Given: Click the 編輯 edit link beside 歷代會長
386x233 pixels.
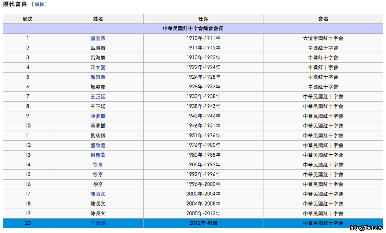Looking at the screenshot, I should pyautogui.click(x=39, y=5).
